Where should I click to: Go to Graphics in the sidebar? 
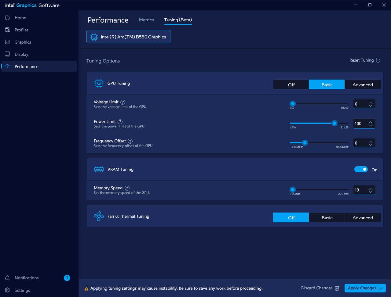(x=39, y=42)
